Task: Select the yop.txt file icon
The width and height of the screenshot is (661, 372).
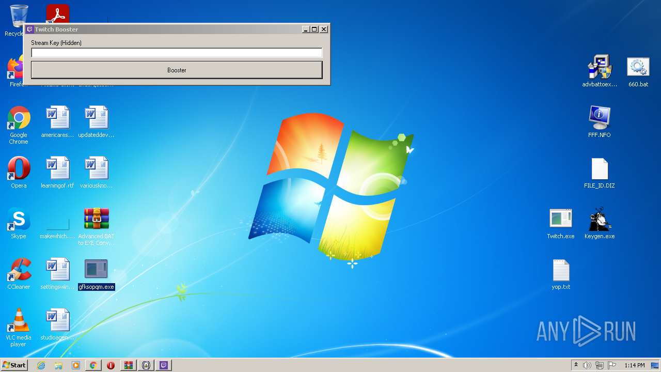Action: [561, 274]
